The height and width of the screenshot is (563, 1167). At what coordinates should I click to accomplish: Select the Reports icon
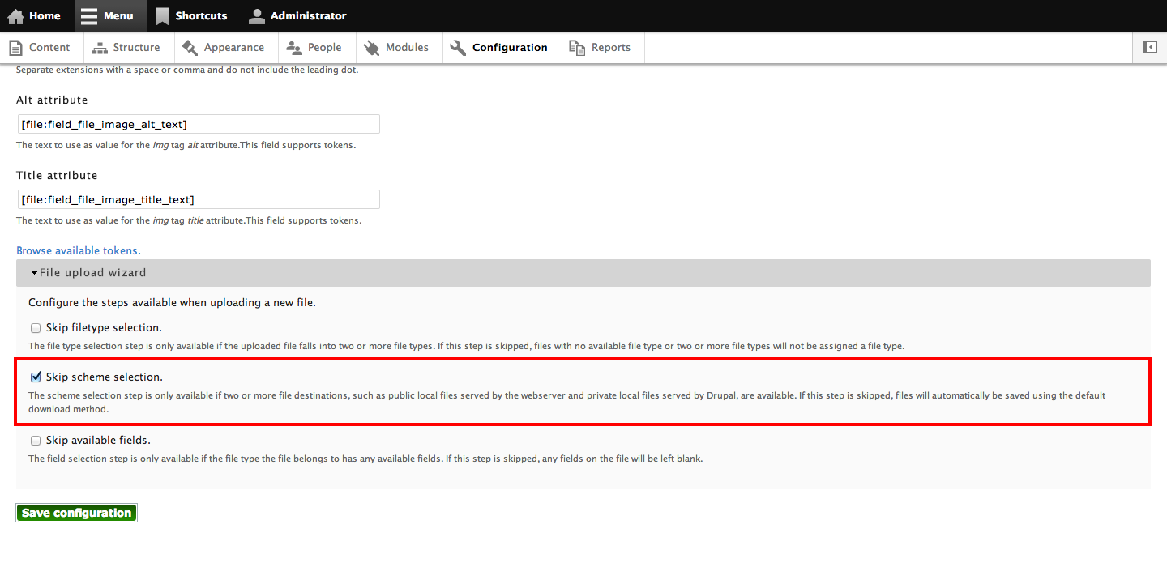576,47
